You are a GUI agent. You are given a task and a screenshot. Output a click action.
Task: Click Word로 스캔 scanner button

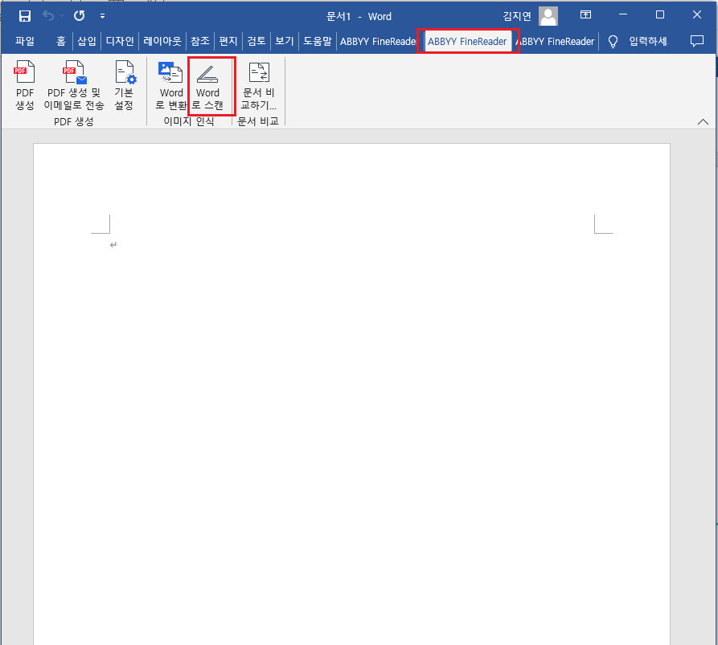(208, 85)
